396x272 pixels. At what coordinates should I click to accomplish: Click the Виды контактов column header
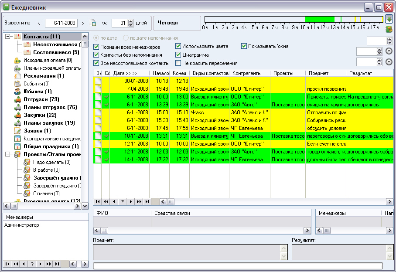209,73
